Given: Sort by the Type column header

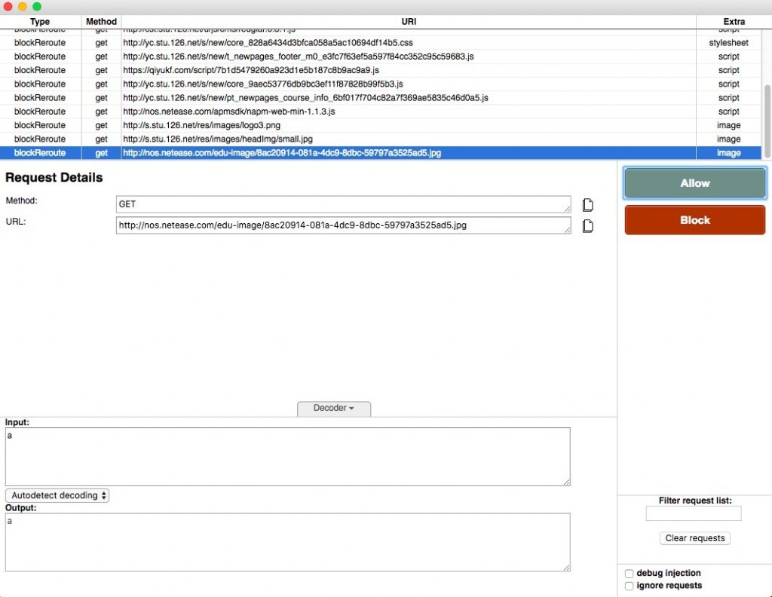Looking at the screenshot, I should click(40, 22).
